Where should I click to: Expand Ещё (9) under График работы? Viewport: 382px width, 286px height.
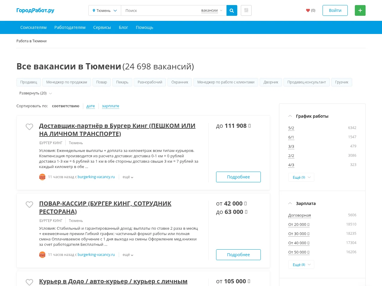pyautogui.click(x=301, y=177)
